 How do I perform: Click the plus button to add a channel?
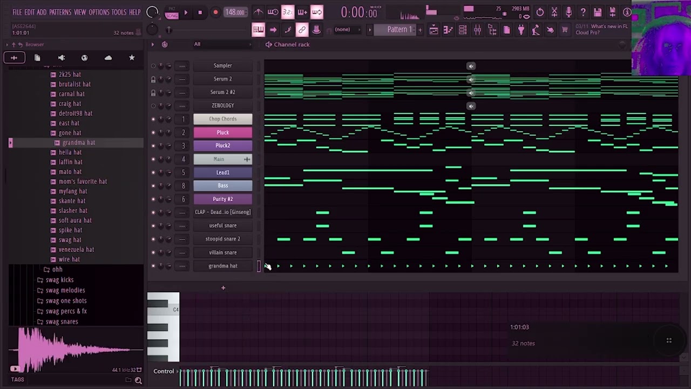223,288
